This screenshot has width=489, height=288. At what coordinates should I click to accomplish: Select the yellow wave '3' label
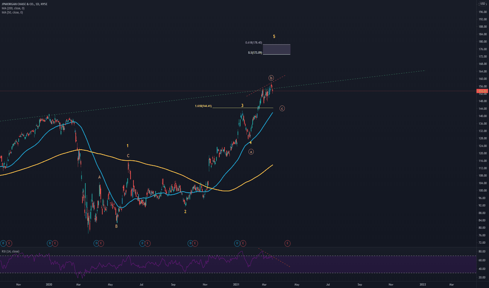[242, 106]
